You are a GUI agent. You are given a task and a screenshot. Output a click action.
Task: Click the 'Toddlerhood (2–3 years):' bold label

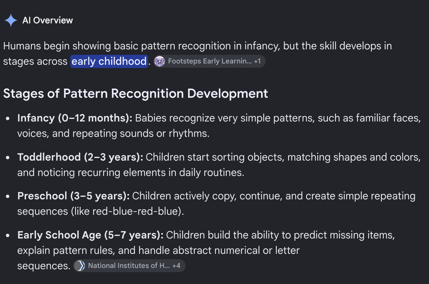[80, 157]
